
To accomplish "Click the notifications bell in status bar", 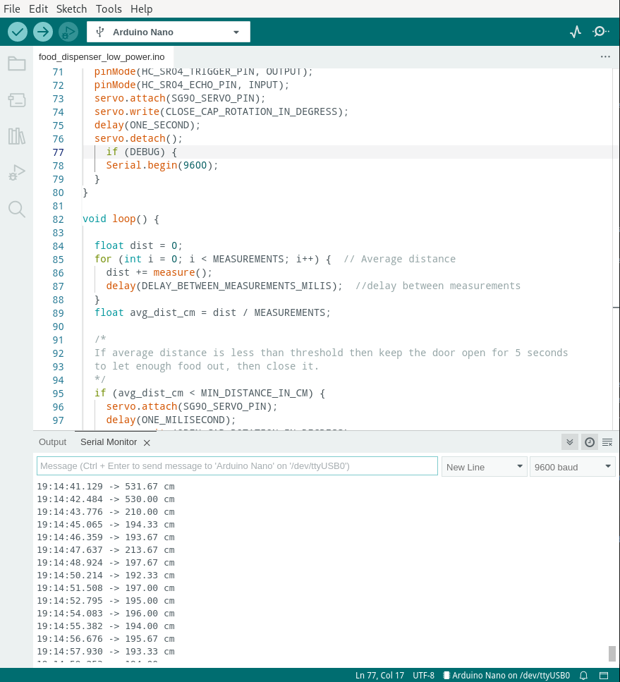I will (583, 676).
